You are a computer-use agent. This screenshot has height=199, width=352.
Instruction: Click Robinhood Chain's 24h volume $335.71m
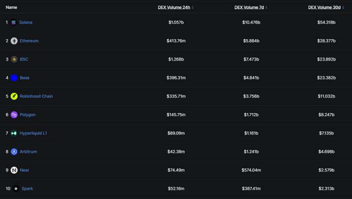coord(176,96)
